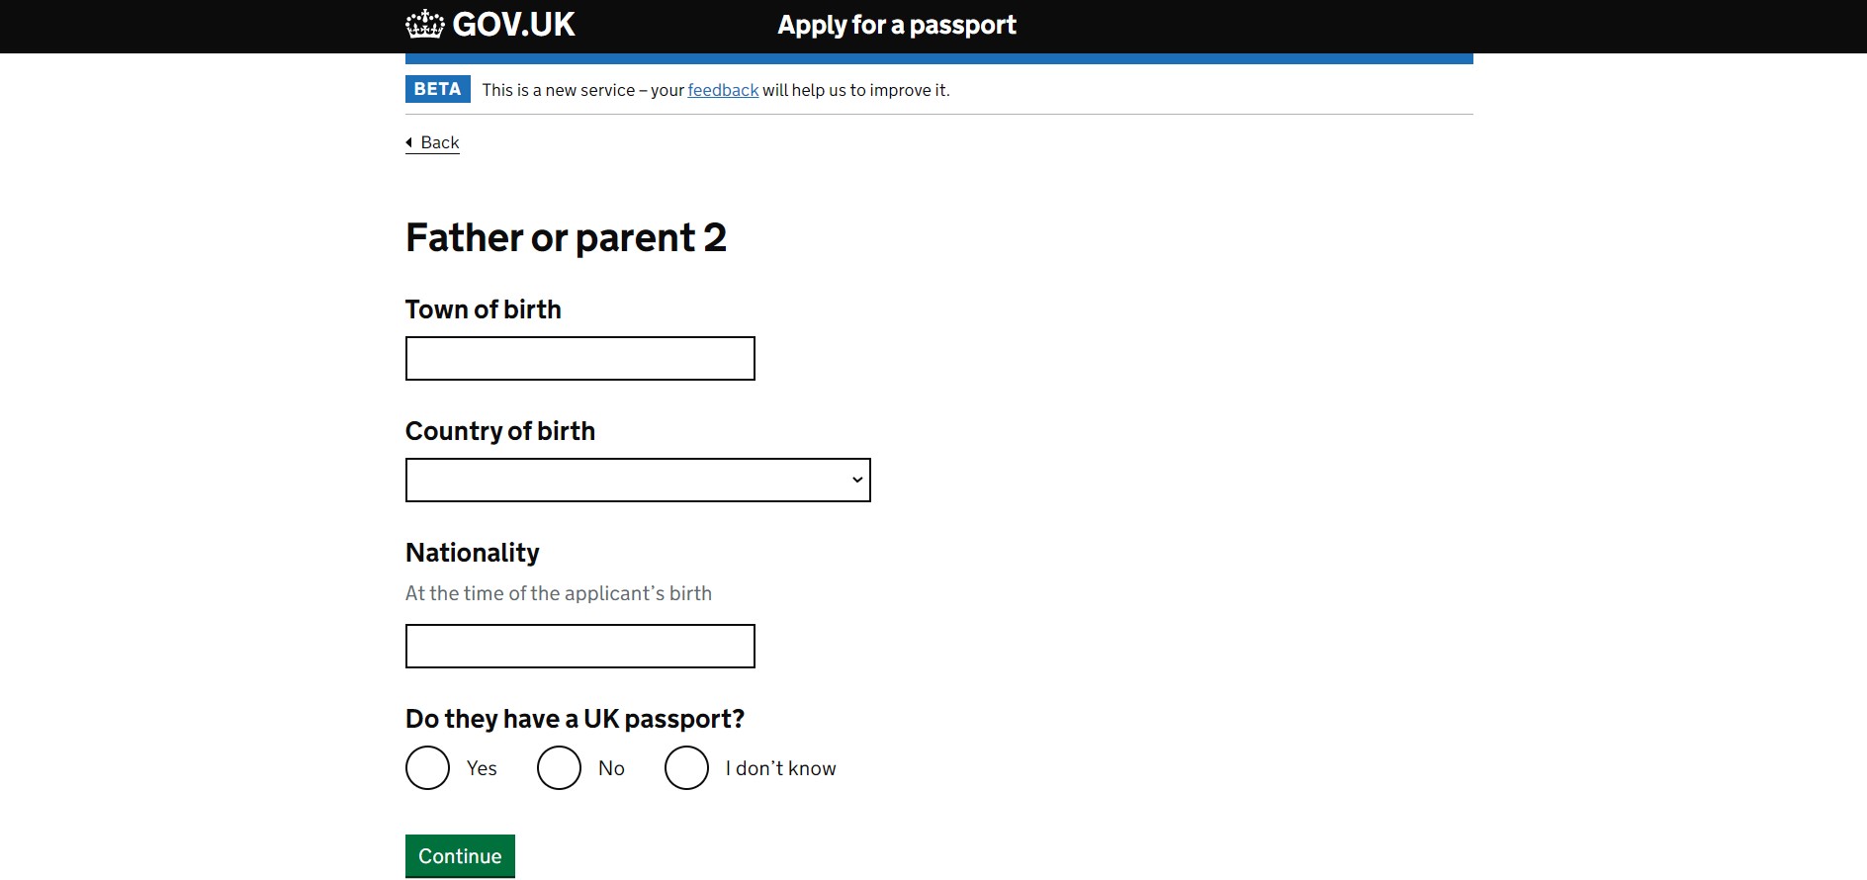Select the Yes radio button
Viewport: 1867px width, 880px height.
[427, 768]
